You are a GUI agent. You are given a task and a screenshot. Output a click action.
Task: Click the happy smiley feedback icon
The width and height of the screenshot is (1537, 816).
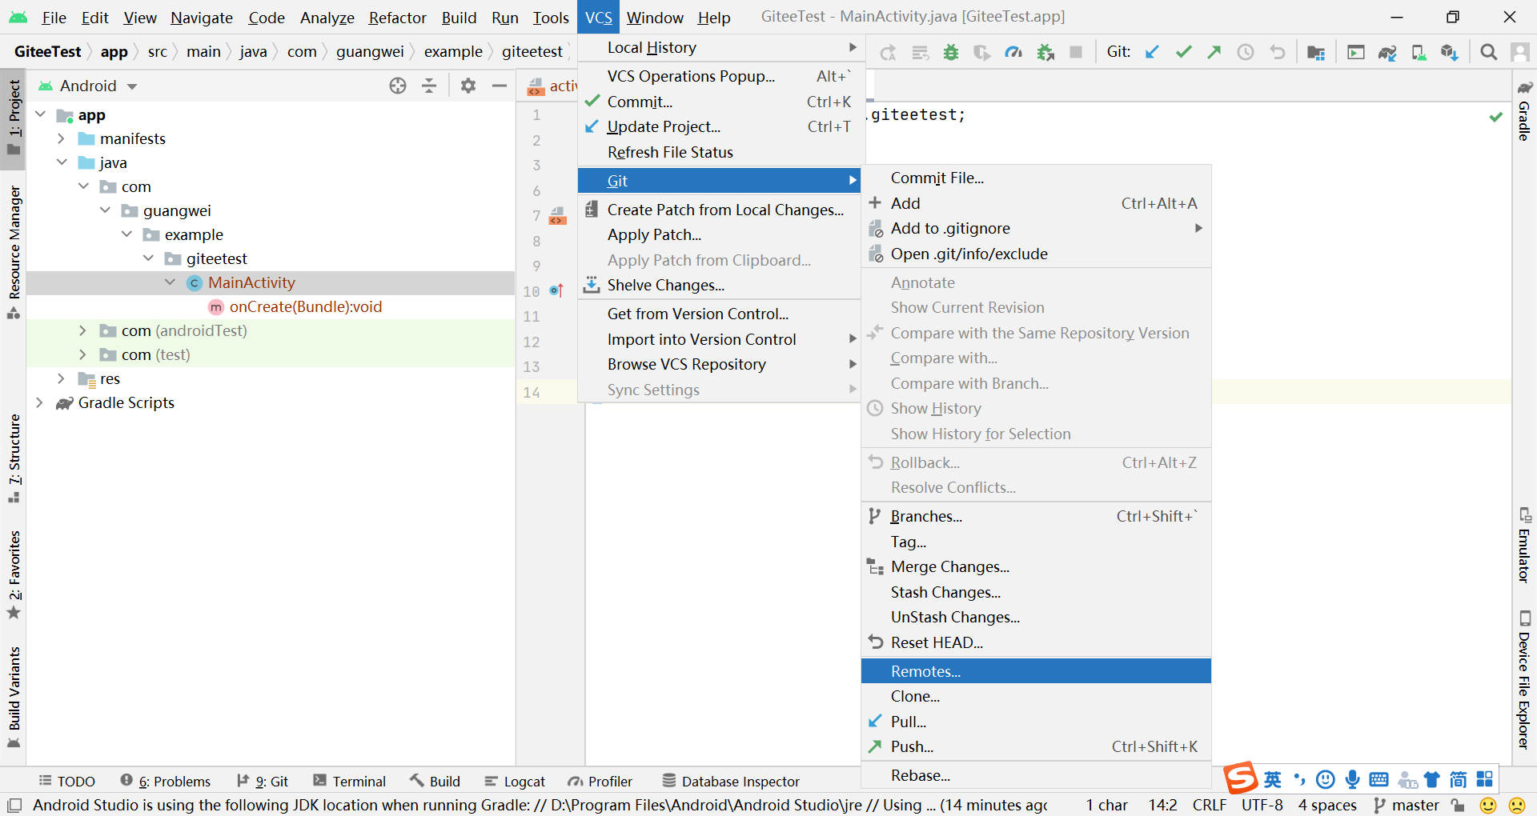coord(1488,805)
